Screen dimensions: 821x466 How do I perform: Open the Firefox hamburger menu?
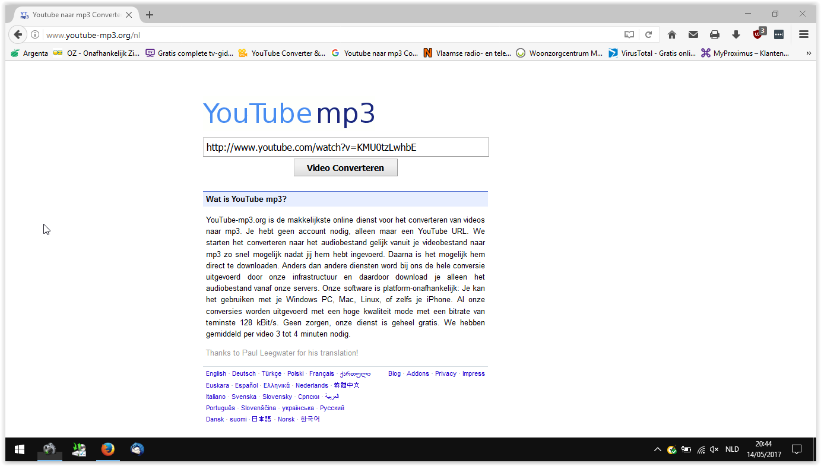point(804,35)
